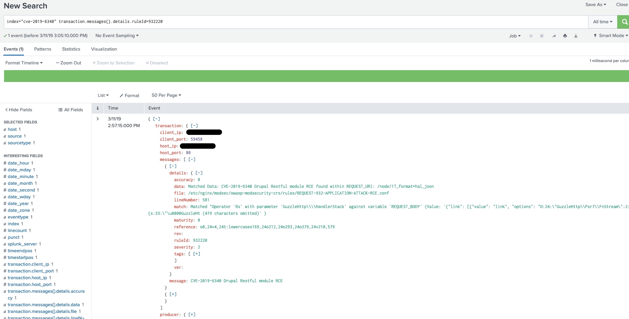Image resolution: width=629 pixels, height=319 pixels.
Task: Click Zoom Out on the timeline
Action: [x=69, y=63]
